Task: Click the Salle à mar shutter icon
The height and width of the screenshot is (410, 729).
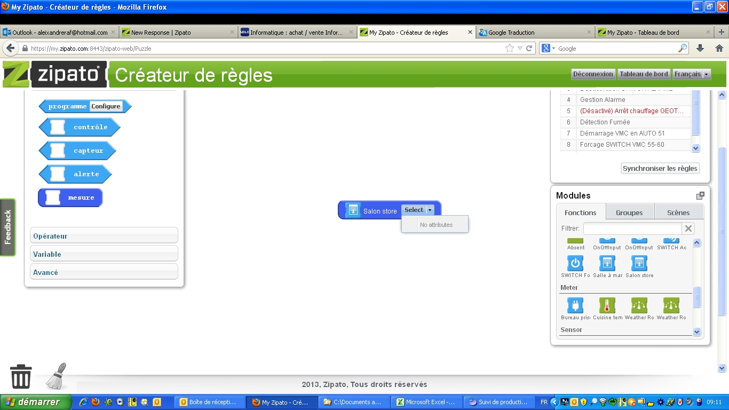Action: (x=607, y=263)
